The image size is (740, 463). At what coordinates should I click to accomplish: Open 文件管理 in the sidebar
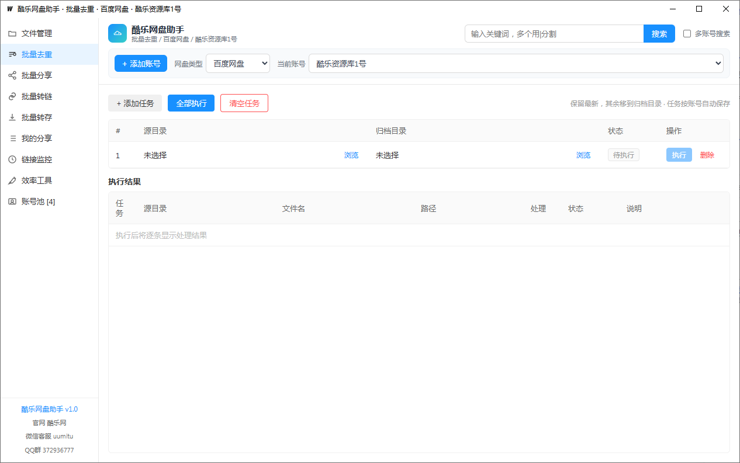coord(49,33)
